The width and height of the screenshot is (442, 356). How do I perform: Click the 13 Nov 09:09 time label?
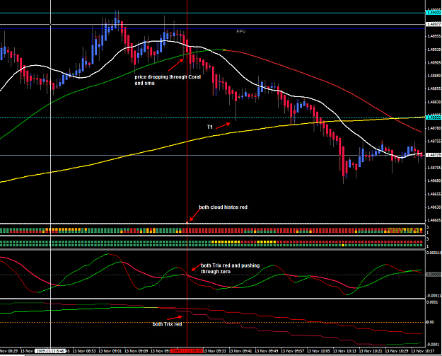[x=136, y=351]
